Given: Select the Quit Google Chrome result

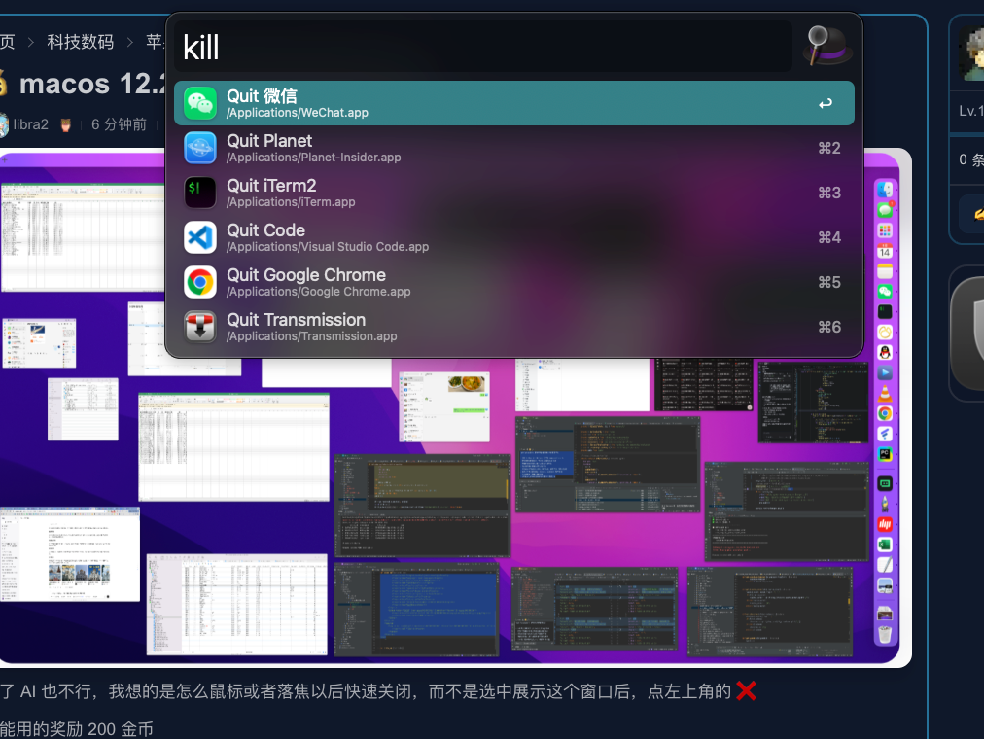Looking at the screenshot, I should coord(514,282).
